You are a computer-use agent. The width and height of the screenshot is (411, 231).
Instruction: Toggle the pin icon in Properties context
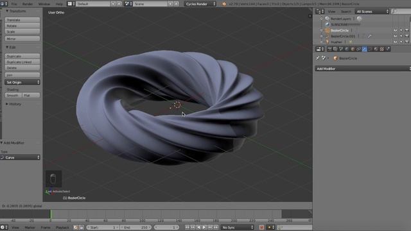318,58
